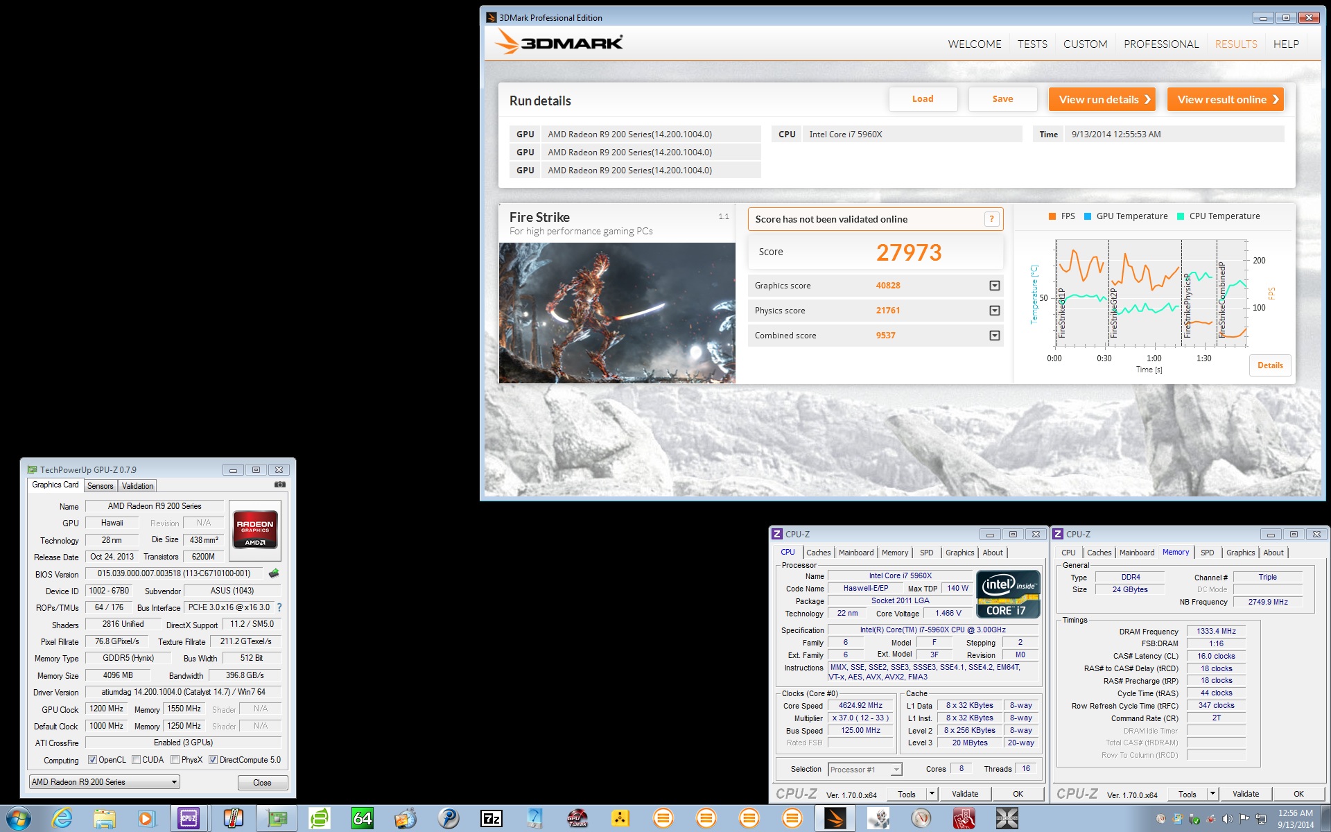Click the Core Speed value 4624.92 MHz

(x=860, y=706)
